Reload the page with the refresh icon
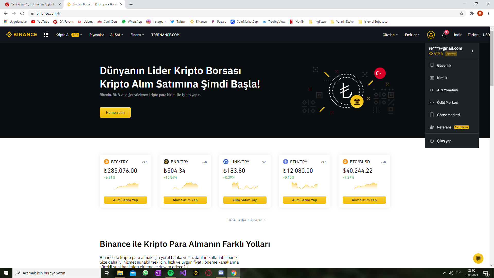Viewport: 494px width, 278px height. point(22,13)
